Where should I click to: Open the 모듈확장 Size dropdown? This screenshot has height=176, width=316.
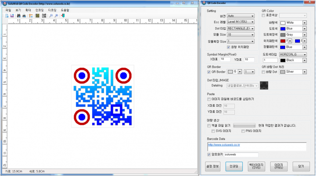pyautogui.click(x=241, y=41)
